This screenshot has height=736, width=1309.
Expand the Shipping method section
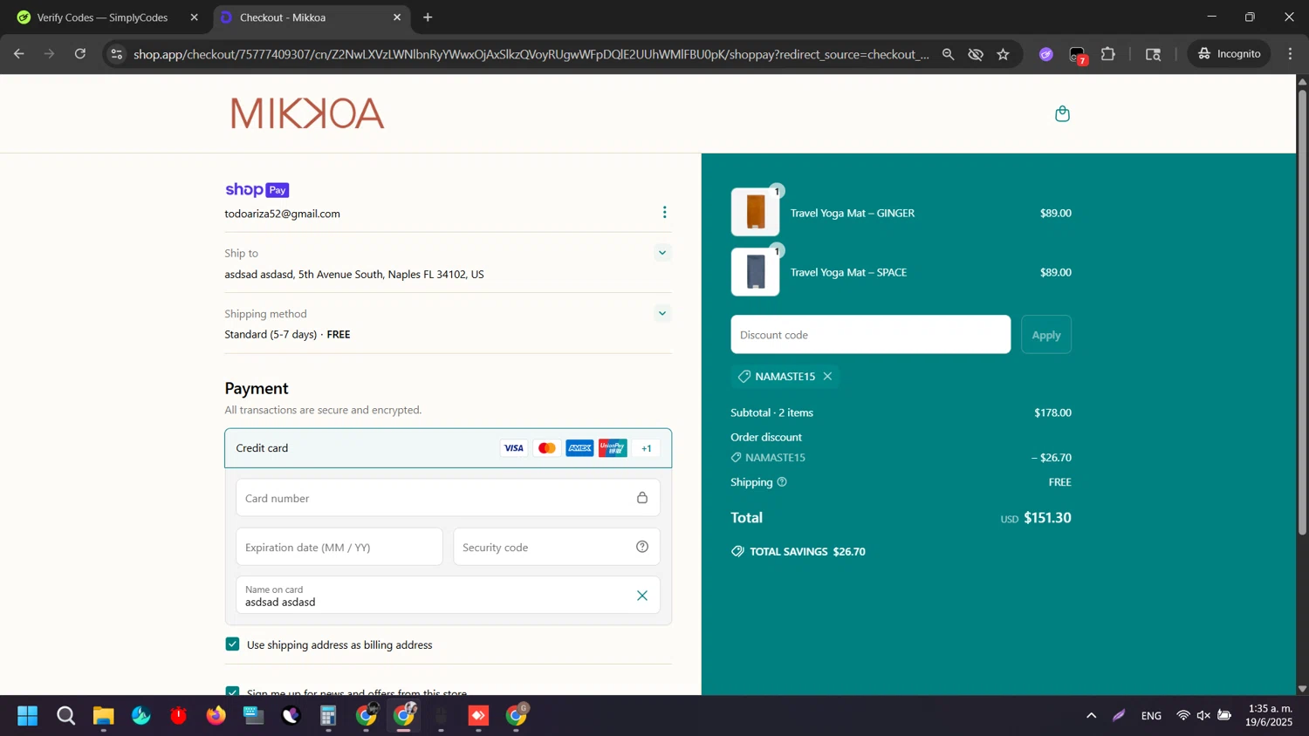pos(662,313)
